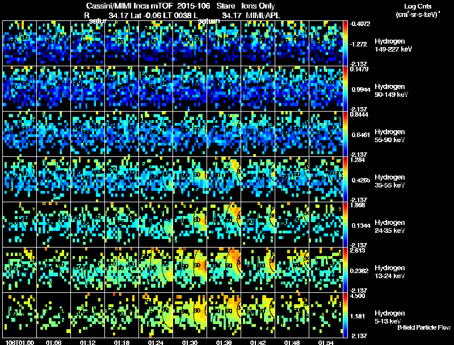Click the Hydrogen 35-55 keV row label
The height and width of the screenshot is (345, 454).
coord(390,181)
